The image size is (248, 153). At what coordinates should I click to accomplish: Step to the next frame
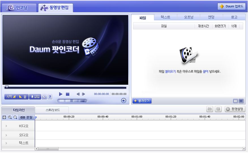84,94
